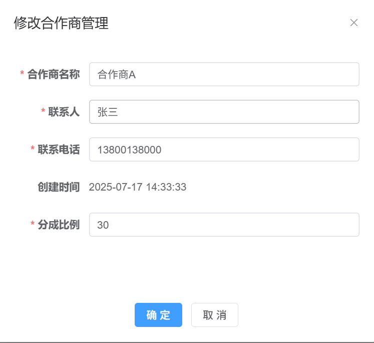
Task: Click the time 14:33:33 in 创建时间 row
Action: [167, 187]
